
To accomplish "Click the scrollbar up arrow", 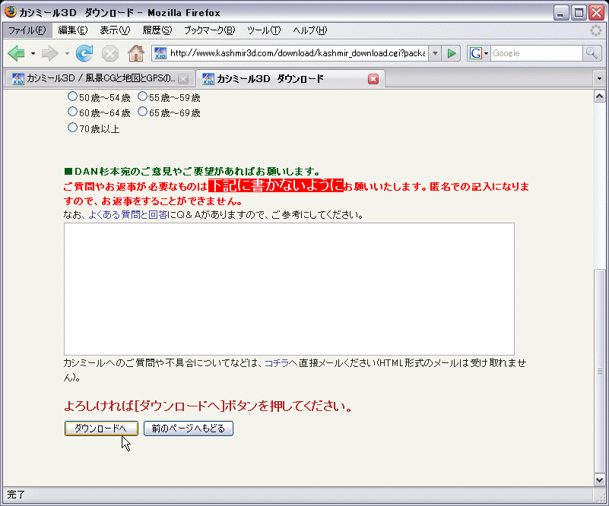I will pyautogui.click(x=599, y=96).
